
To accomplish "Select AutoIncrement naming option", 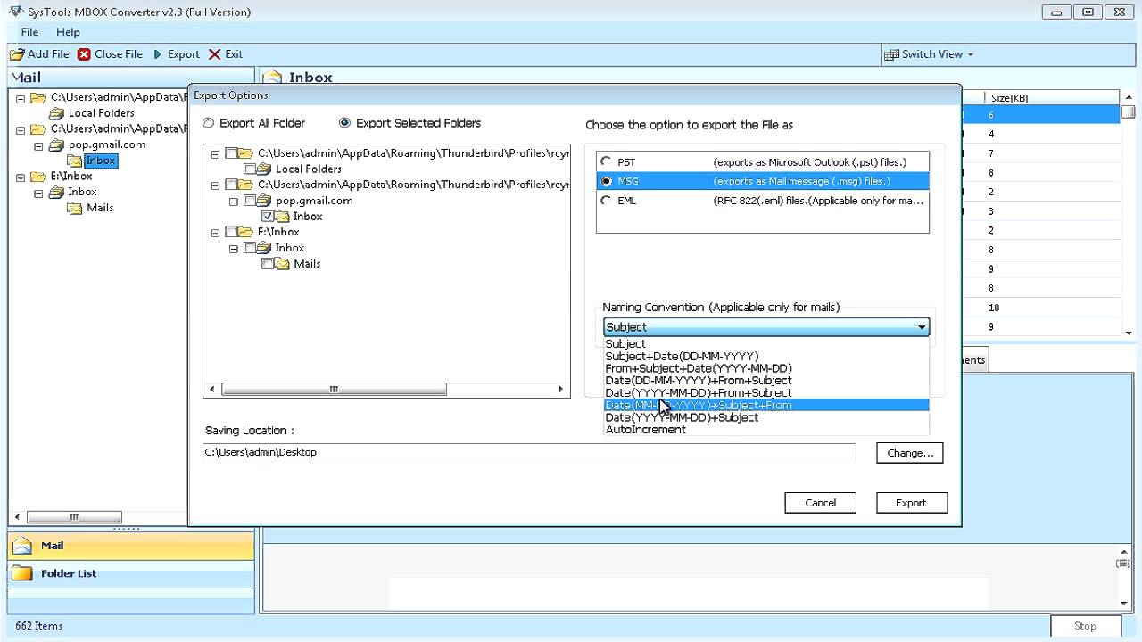I will click(x=646, y=430).
